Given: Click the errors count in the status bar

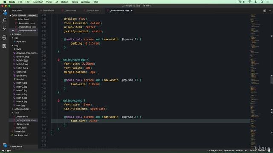Looking at the screenshot, I should click(4, 150).
